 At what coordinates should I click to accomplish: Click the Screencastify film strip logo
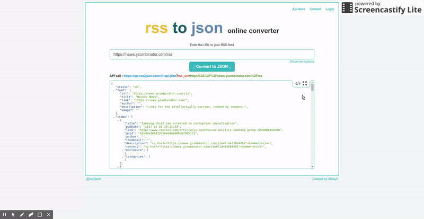pyautogui.click(x=347, y=7)
